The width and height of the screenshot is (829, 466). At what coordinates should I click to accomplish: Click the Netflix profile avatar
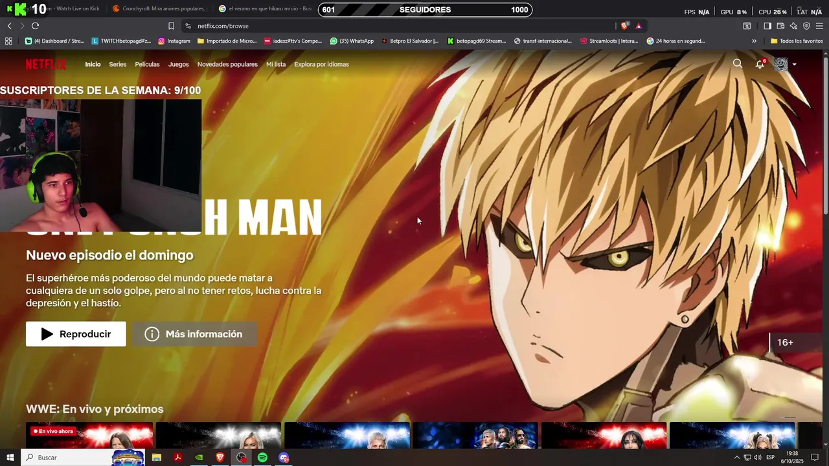pos(781,64)
